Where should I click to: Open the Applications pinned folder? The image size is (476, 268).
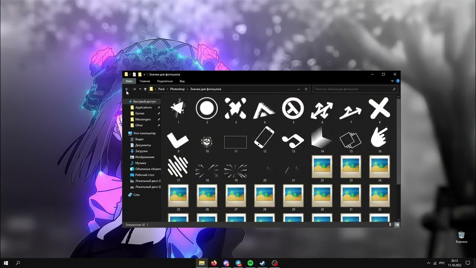(x=144, y=107)
